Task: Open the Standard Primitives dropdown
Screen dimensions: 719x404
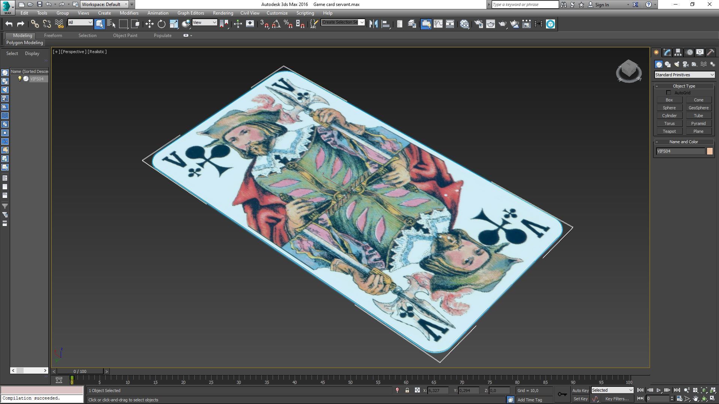Action: [x=684, y=75]
